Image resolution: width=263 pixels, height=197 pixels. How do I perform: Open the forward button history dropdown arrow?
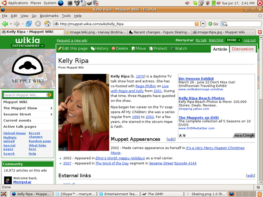pos(23,24)
